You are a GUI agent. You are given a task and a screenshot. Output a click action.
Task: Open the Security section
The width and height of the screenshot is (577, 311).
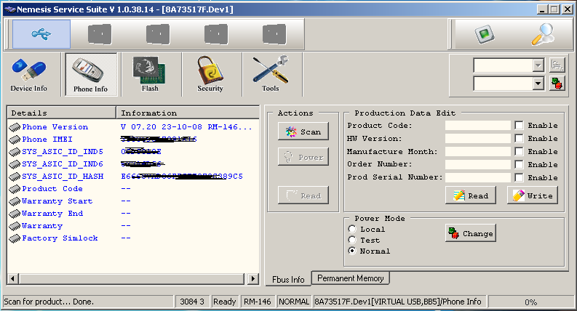click(210, 75)
